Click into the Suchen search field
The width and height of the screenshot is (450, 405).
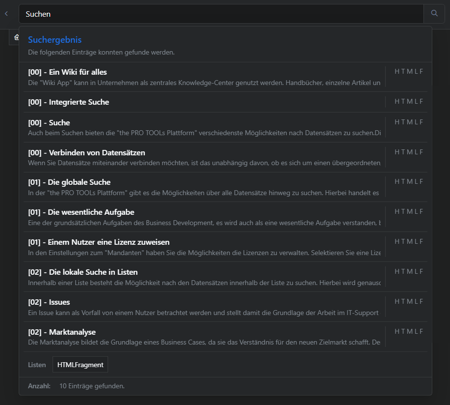[221, 14]
